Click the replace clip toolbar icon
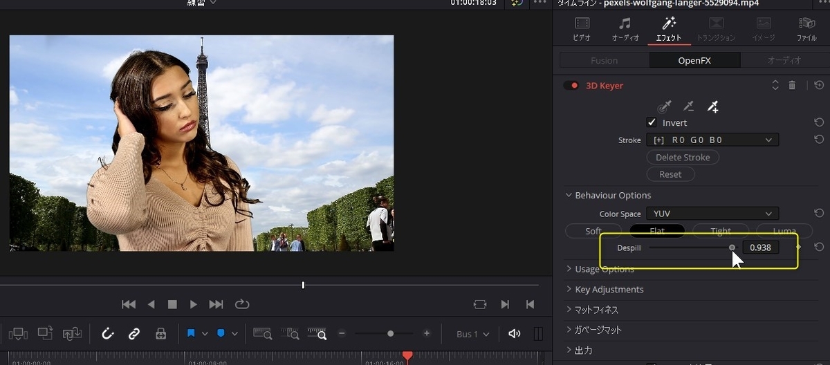Screen dimensions: 830x365 73,334
